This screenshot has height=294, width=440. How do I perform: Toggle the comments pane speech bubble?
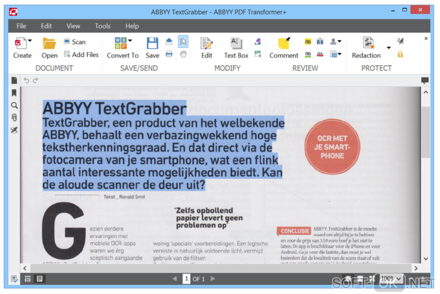(425, 81)
